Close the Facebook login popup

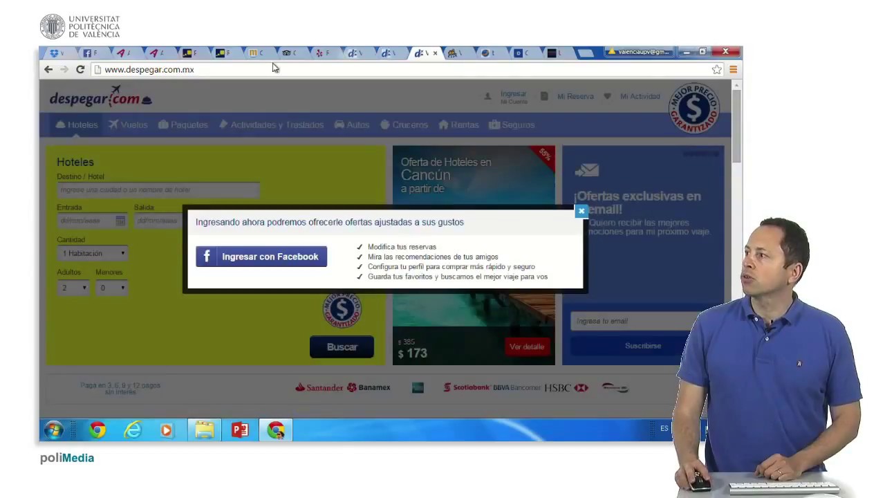coord(581,211)
